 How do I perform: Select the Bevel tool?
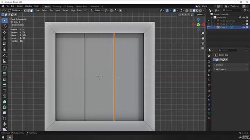[x=4, y=85]
